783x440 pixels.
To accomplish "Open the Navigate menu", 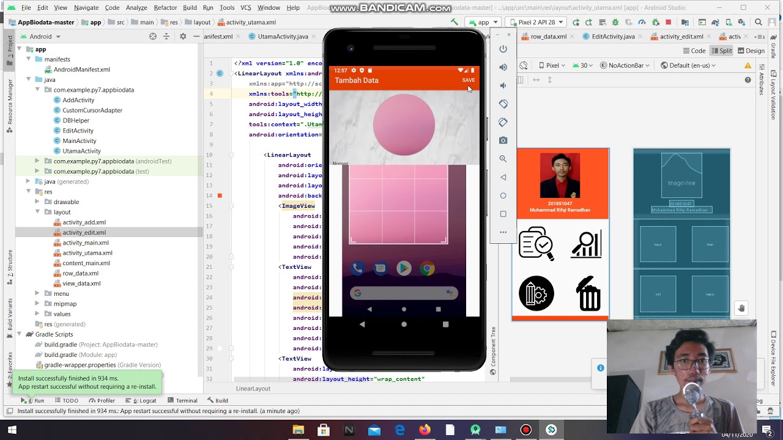I will pyautogui.click(x=86, y=7).
